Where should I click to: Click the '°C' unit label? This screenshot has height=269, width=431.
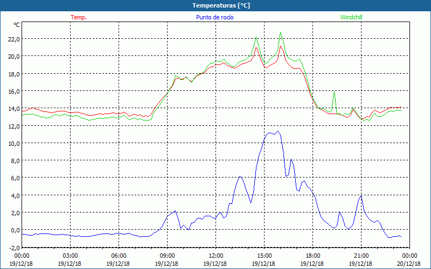17,25
